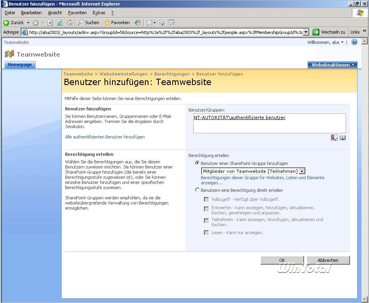Open the History (Verlauf) toolbar icon
This screenshot has width=369, height=303.
pos(137,23)
